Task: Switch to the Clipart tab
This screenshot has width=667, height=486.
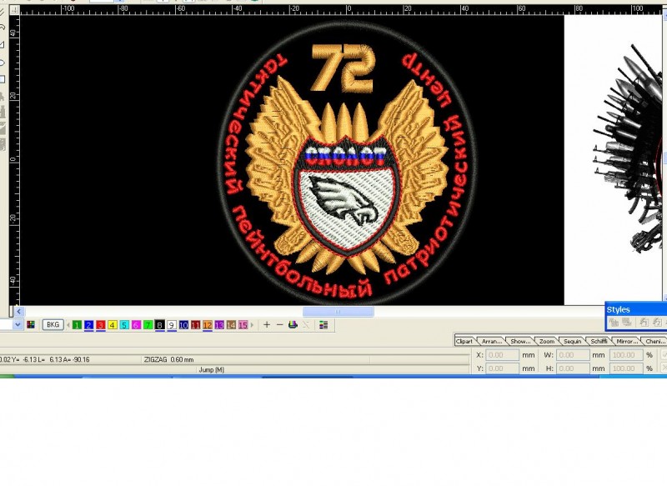Action: coord(464,341)
